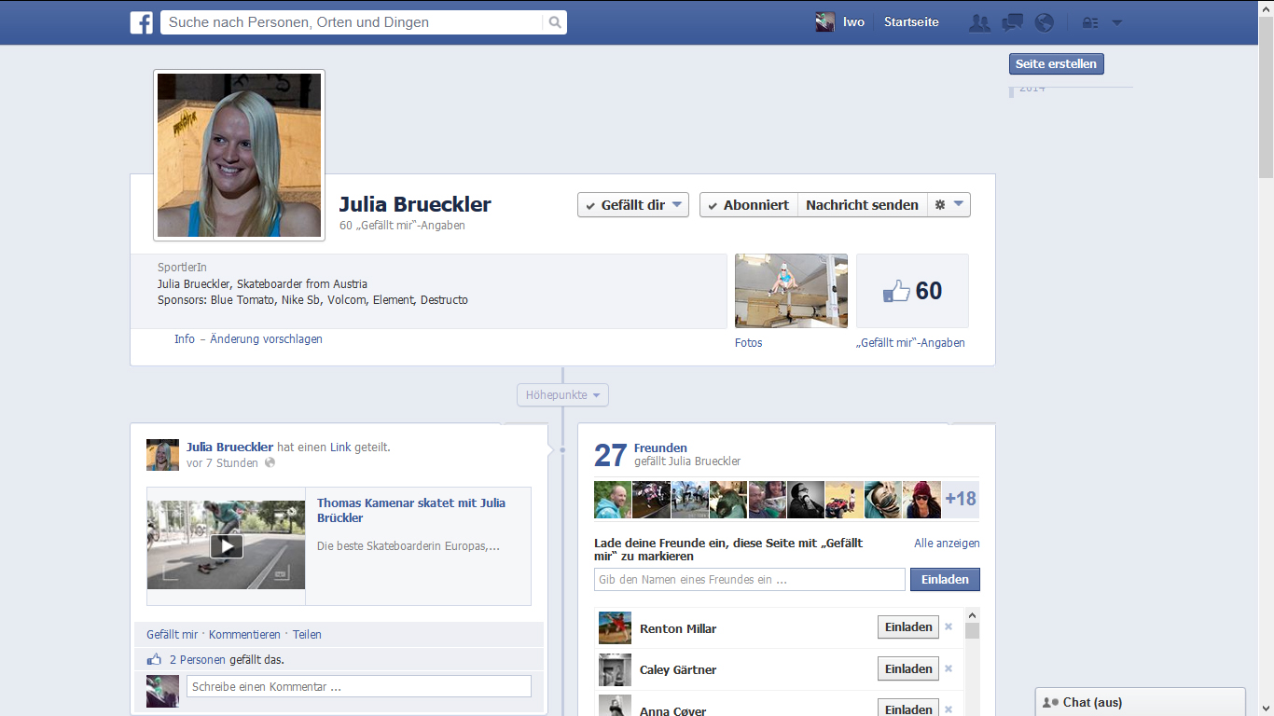Image resolution: width=1274 pixels, height=716 pixels.
Task: Expand the Höhepunkte dropdown
Action: tap(562, 395)
